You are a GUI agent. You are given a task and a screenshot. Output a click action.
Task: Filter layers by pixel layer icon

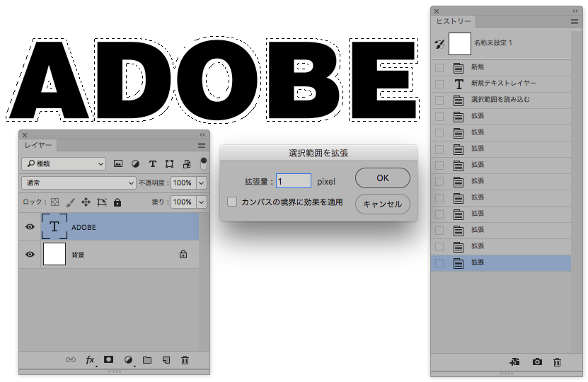click(118, 163)
